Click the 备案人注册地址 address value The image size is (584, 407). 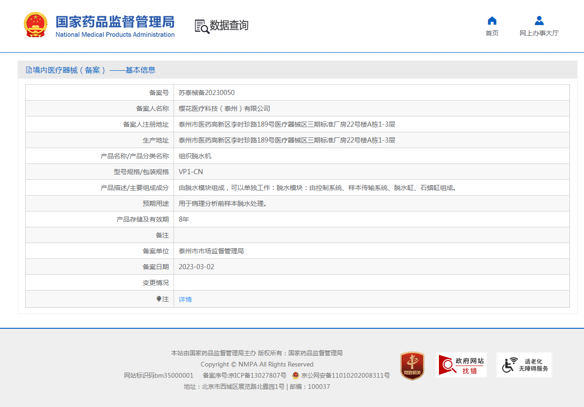click(x=287, y=124)
